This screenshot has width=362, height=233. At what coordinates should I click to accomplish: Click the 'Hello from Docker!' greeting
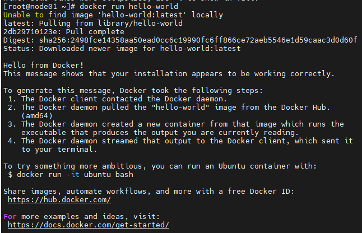coord(43,65)
